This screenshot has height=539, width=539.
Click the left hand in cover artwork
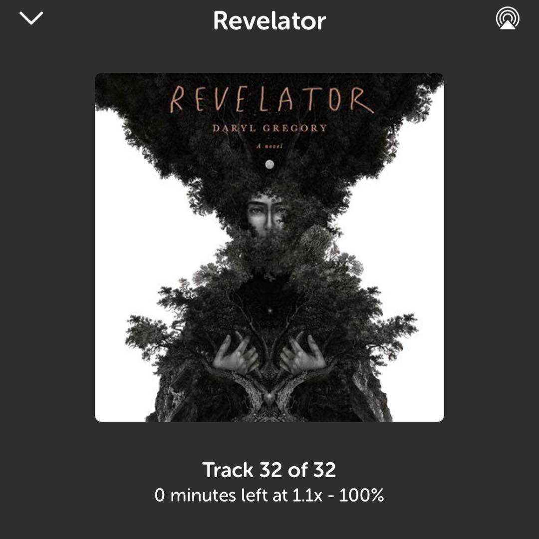click(x=236, y=355)
